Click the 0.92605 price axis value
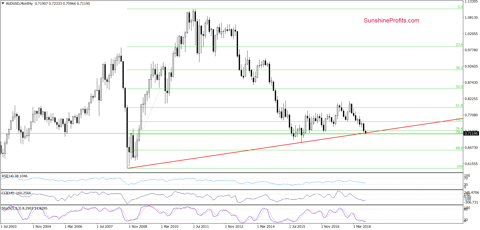 pyautogui.click(x=471, y=66)
